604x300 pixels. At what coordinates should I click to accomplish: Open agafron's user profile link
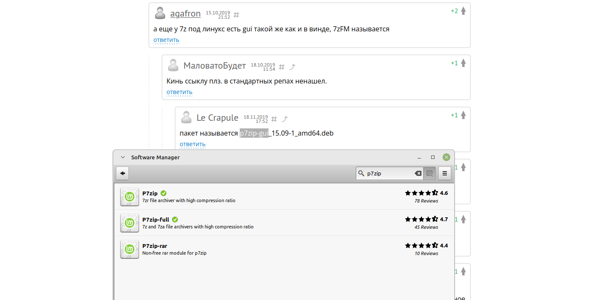coord(186,14)
